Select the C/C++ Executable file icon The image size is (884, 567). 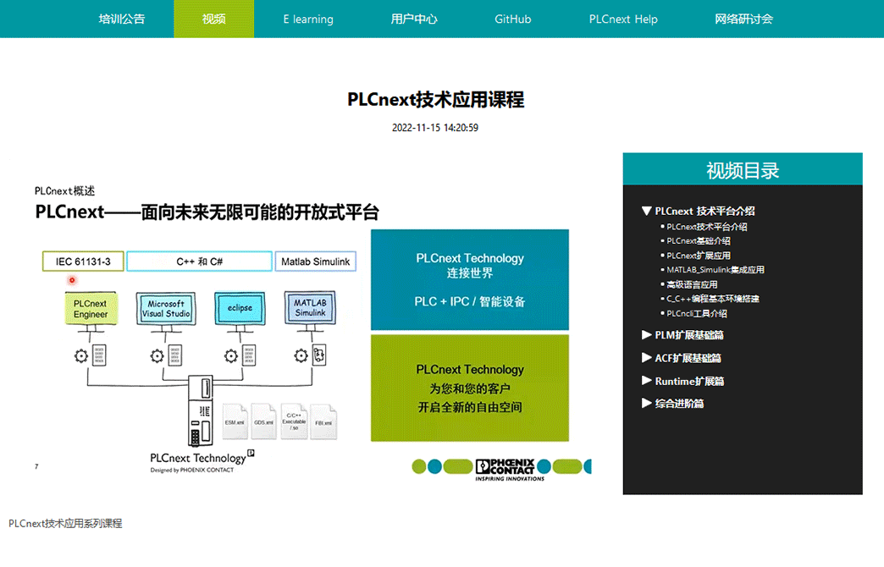click(294, 420)
